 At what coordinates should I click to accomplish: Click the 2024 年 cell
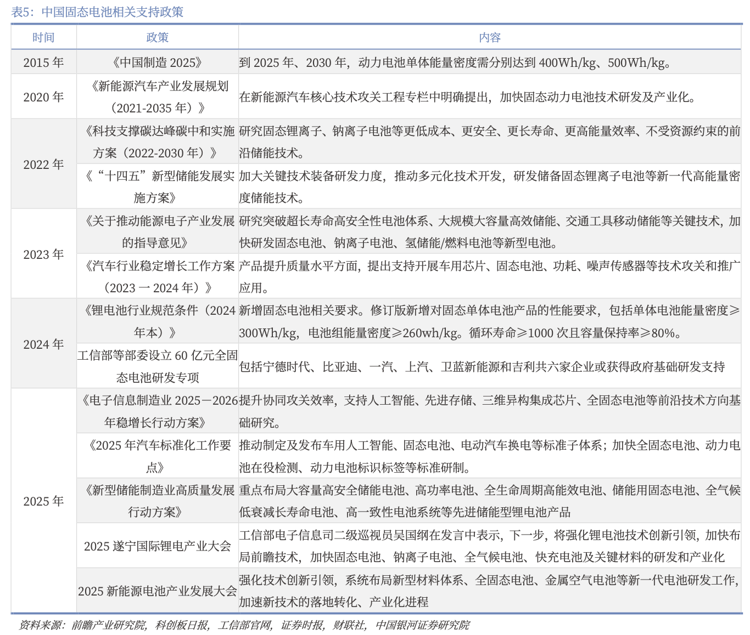[44, 343]
